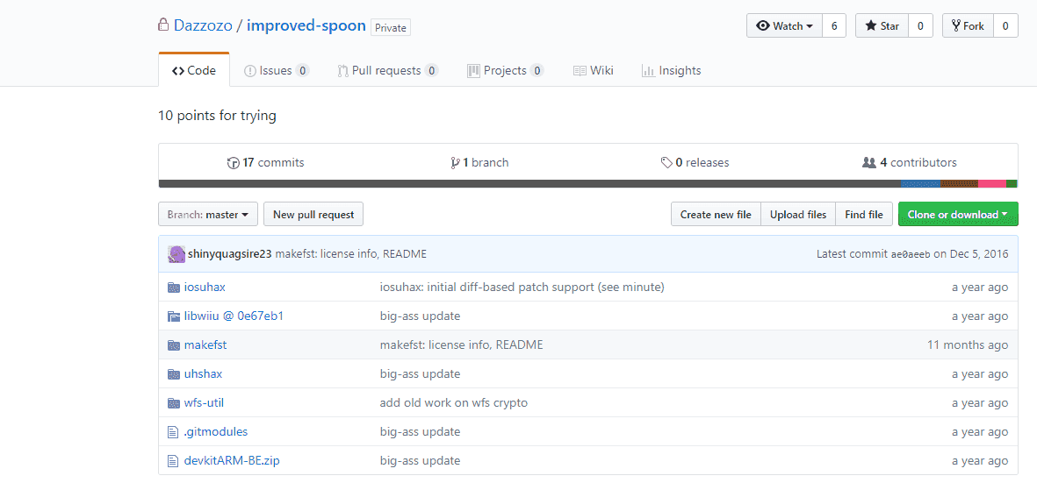Viewport: 1037px width, 483px height.
Task: Open the improved-spoon repository link
Action: 306,25
